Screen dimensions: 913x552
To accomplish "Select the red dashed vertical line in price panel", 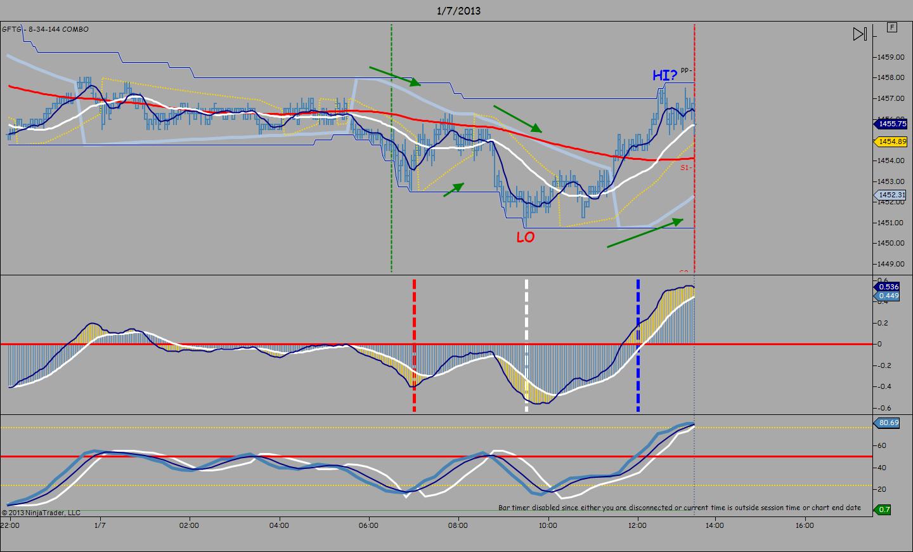I will (695, 148).
